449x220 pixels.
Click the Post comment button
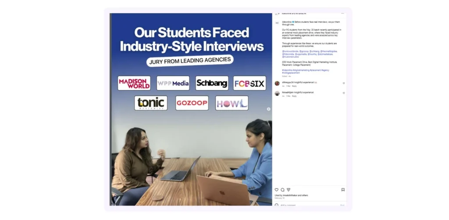pyautogui.click(x=342, y=205)
